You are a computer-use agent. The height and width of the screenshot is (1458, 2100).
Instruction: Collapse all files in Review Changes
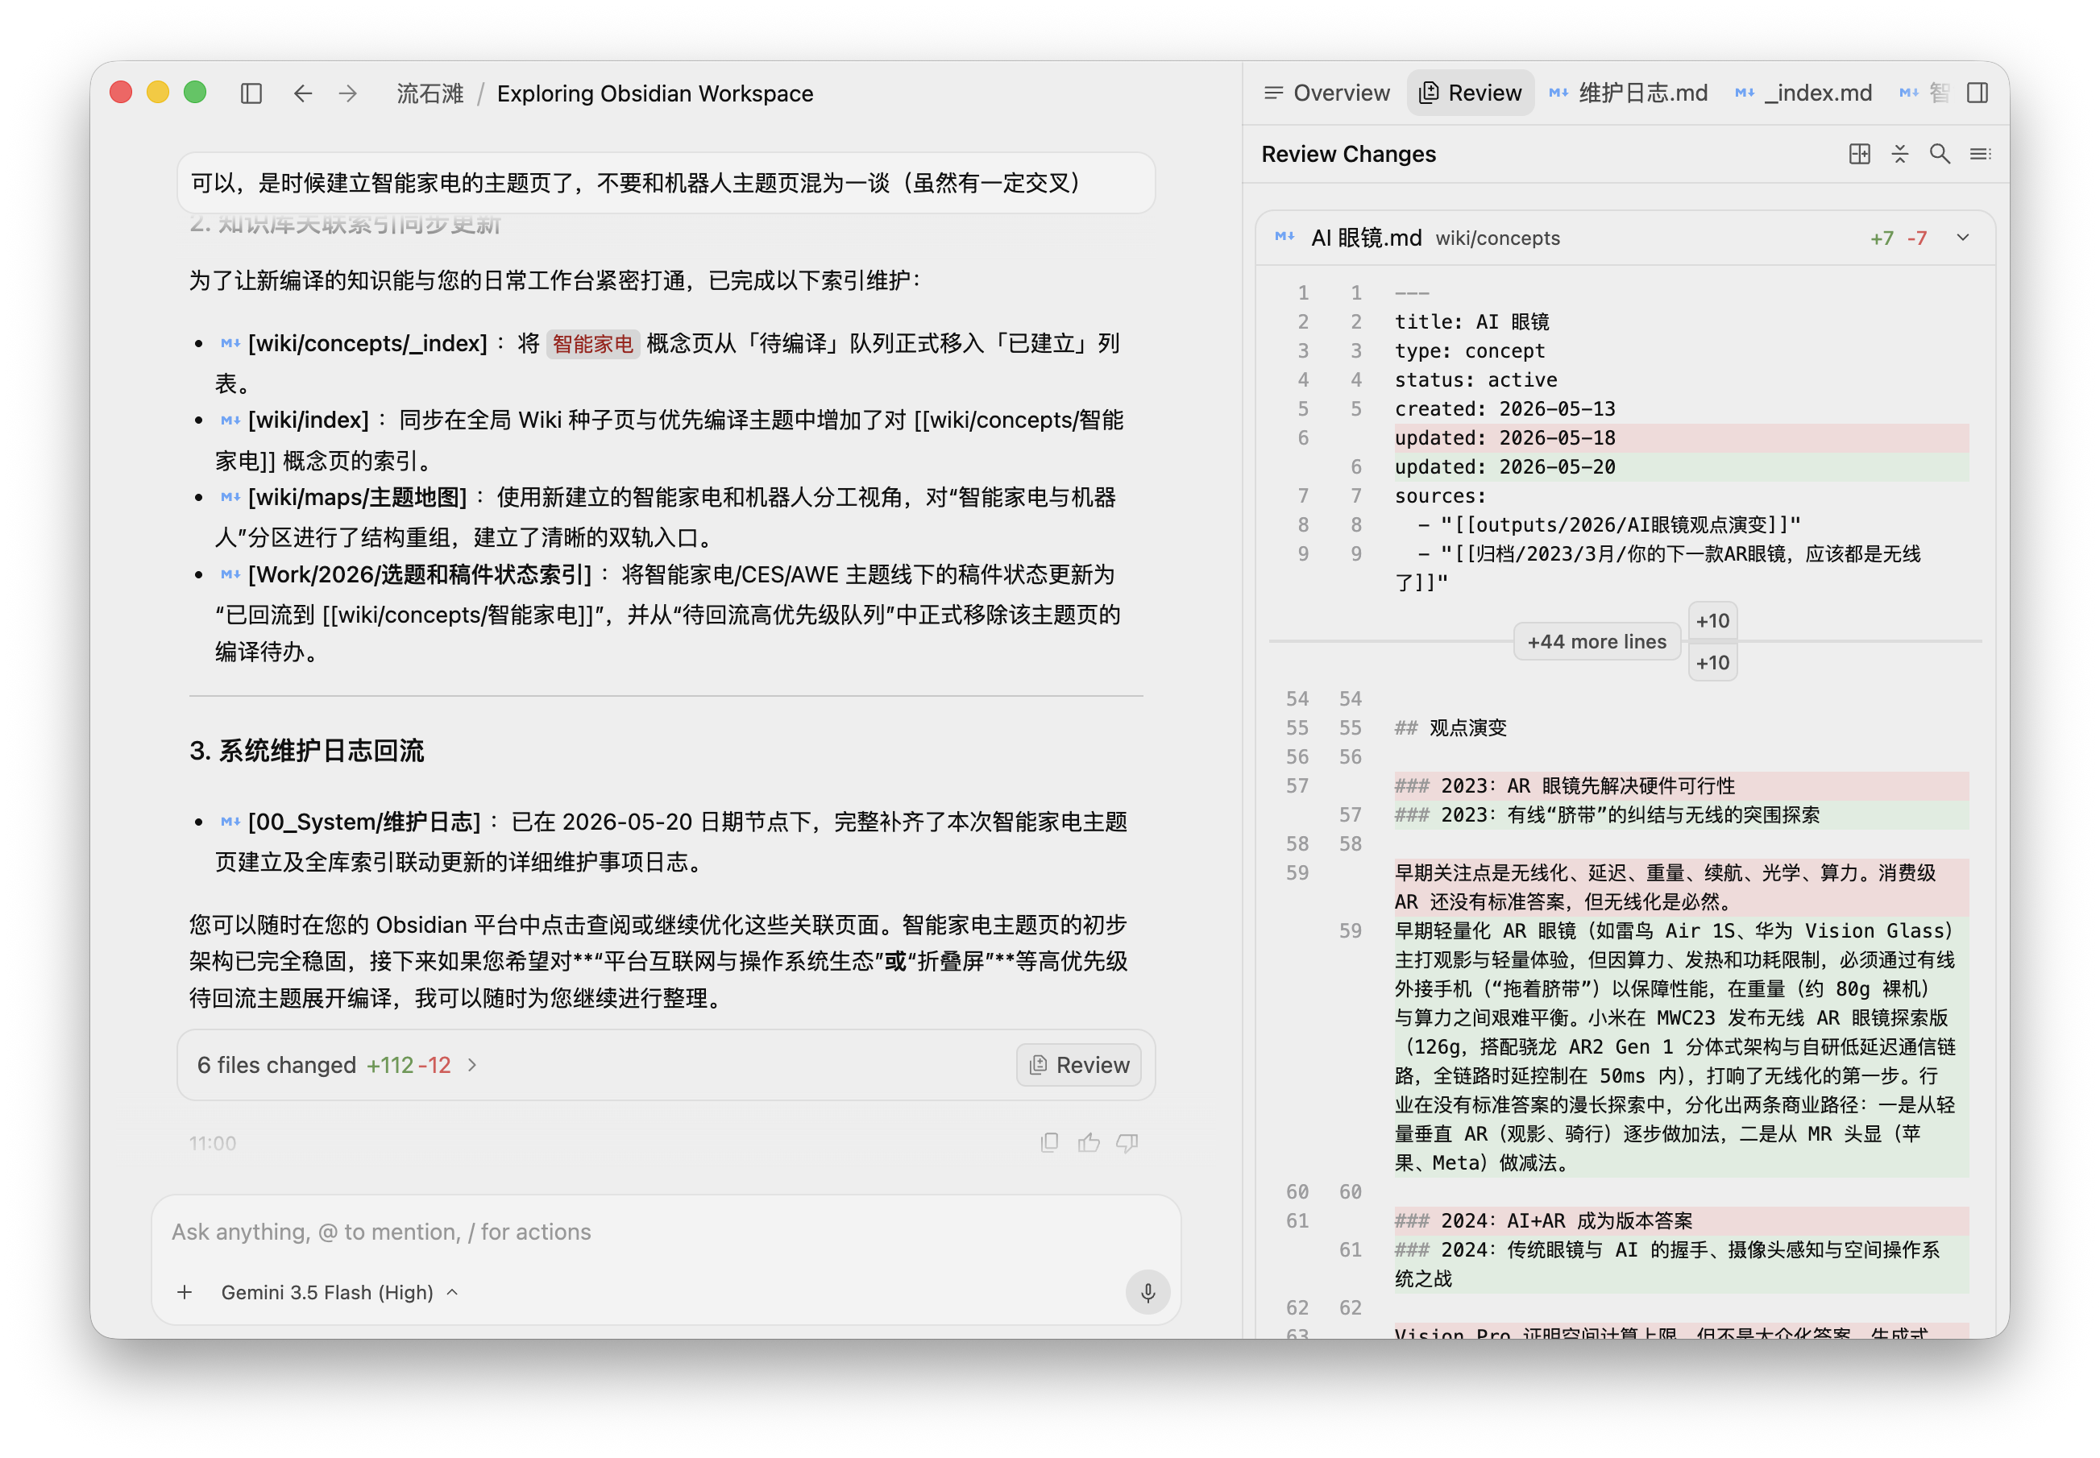click(1899, 154)
